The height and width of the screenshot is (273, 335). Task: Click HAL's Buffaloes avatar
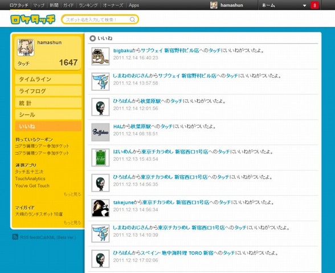tap(100, 132)
